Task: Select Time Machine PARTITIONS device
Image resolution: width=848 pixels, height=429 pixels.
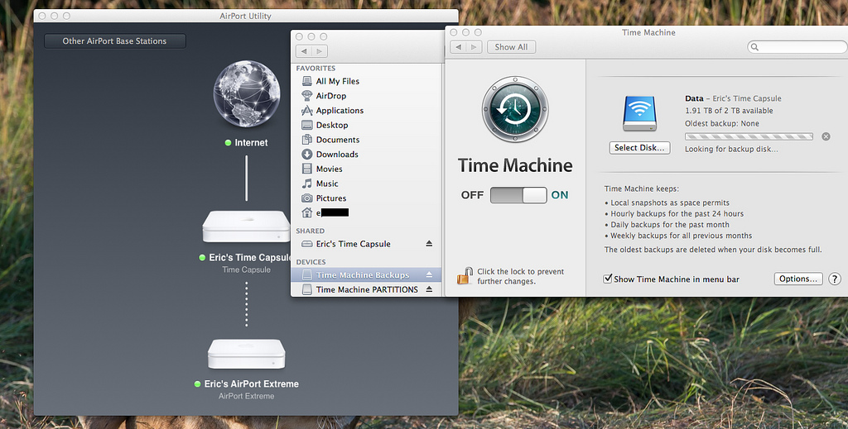Action: tap(365, 289)
